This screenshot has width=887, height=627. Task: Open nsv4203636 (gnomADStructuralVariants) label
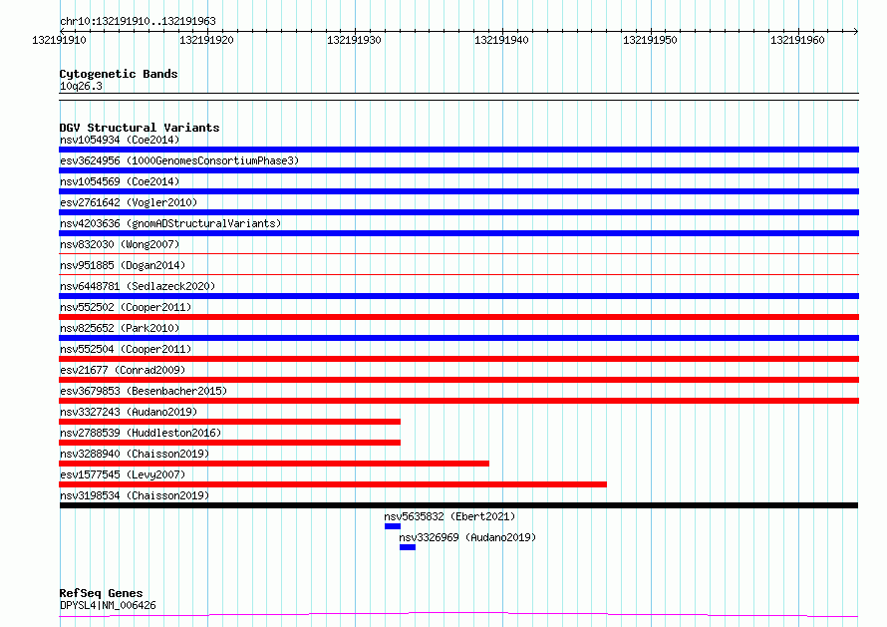170,223
